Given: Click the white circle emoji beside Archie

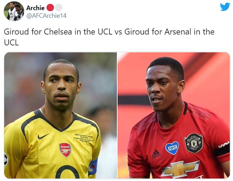Looking at the screenshot, I should point(58,8).
